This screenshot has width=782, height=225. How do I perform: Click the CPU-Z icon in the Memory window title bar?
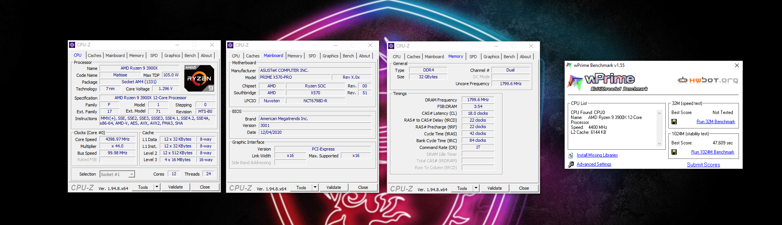click(391, 46)
